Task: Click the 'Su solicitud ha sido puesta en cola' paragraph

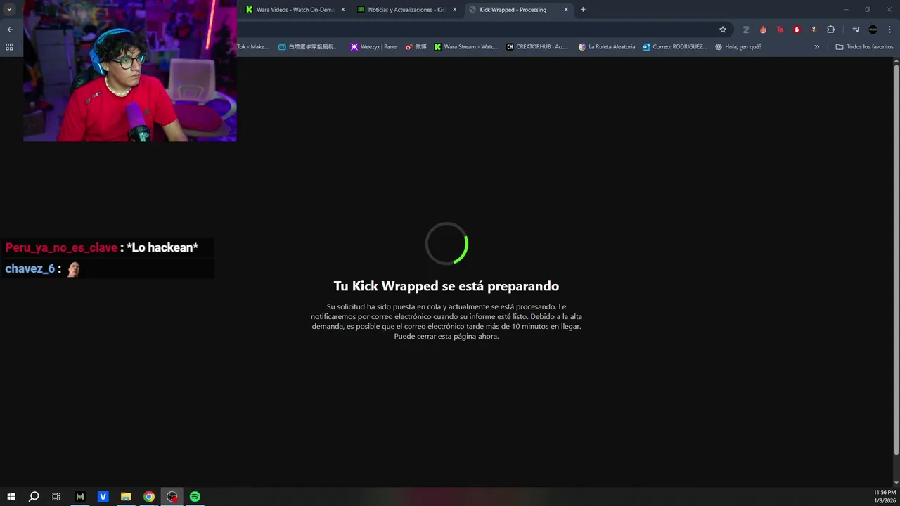Action: tap(446, 321)
